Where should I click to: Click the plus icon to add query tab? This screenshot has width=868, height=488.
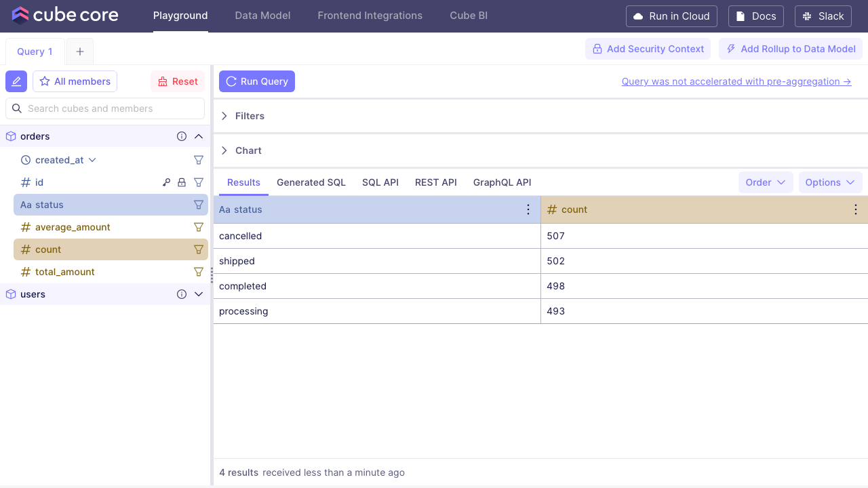pos(80,52)
